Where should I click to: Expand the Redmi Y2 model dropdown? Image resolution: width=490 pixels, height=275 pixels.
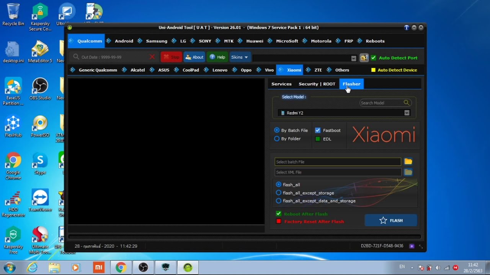[x=407, y=113]
